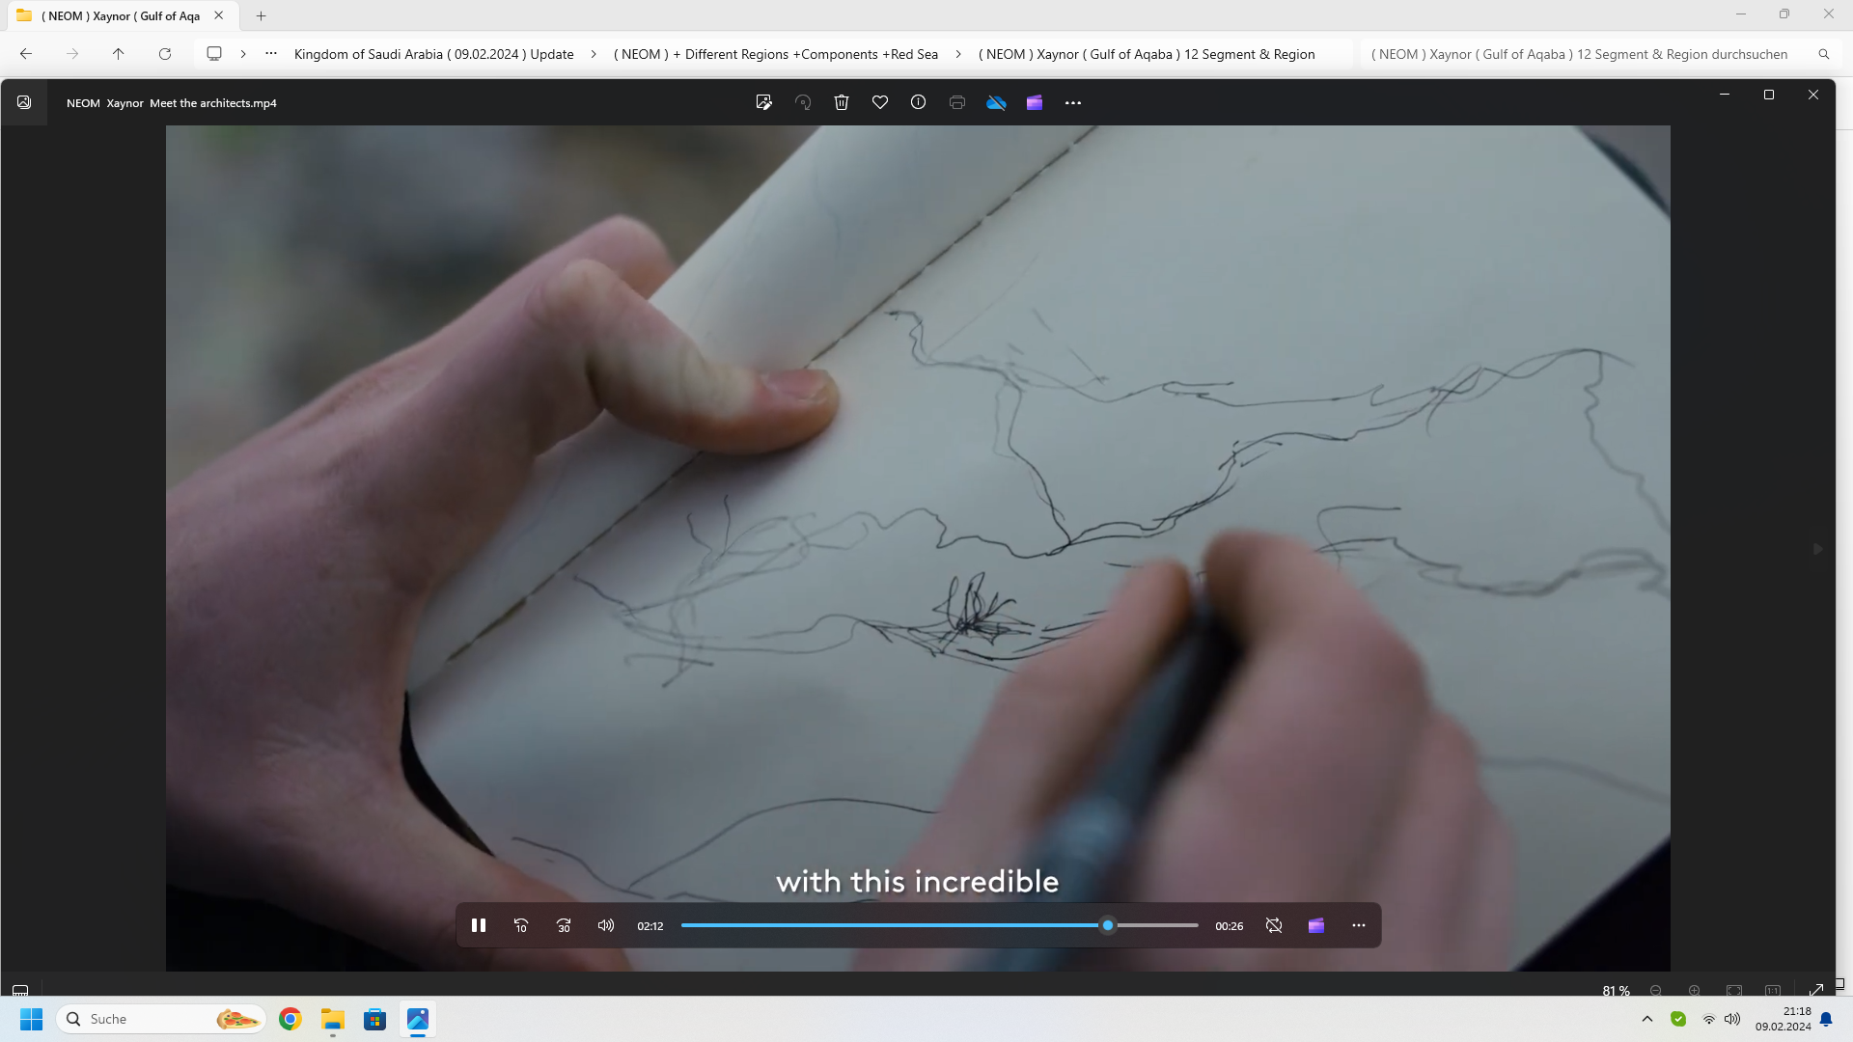The image size is (1853, 1042).
Task: Click the rotate icon in toolbar
Action: point(803,102)
